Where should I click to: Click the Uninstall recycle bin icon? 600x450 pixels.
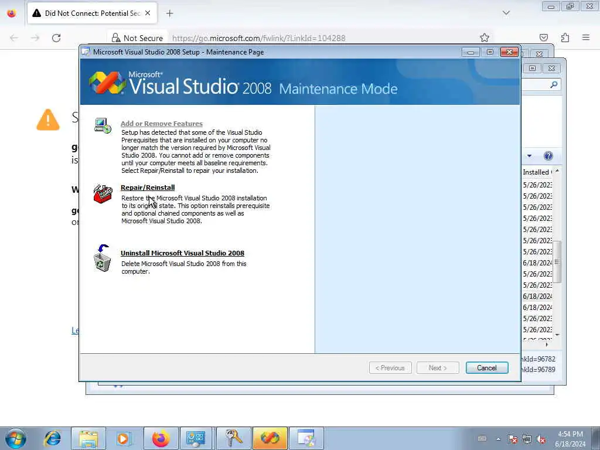pos(102,258)
